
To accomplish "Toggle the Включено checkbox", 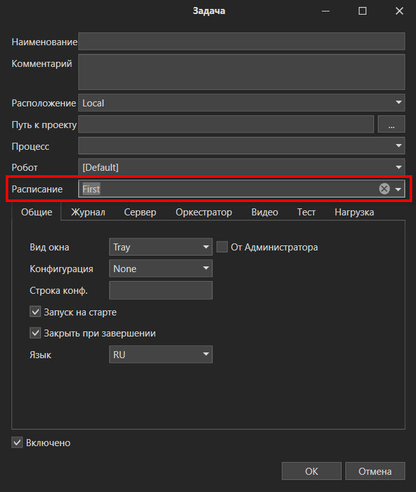I will pyautogui.click(x=17, y=443).
